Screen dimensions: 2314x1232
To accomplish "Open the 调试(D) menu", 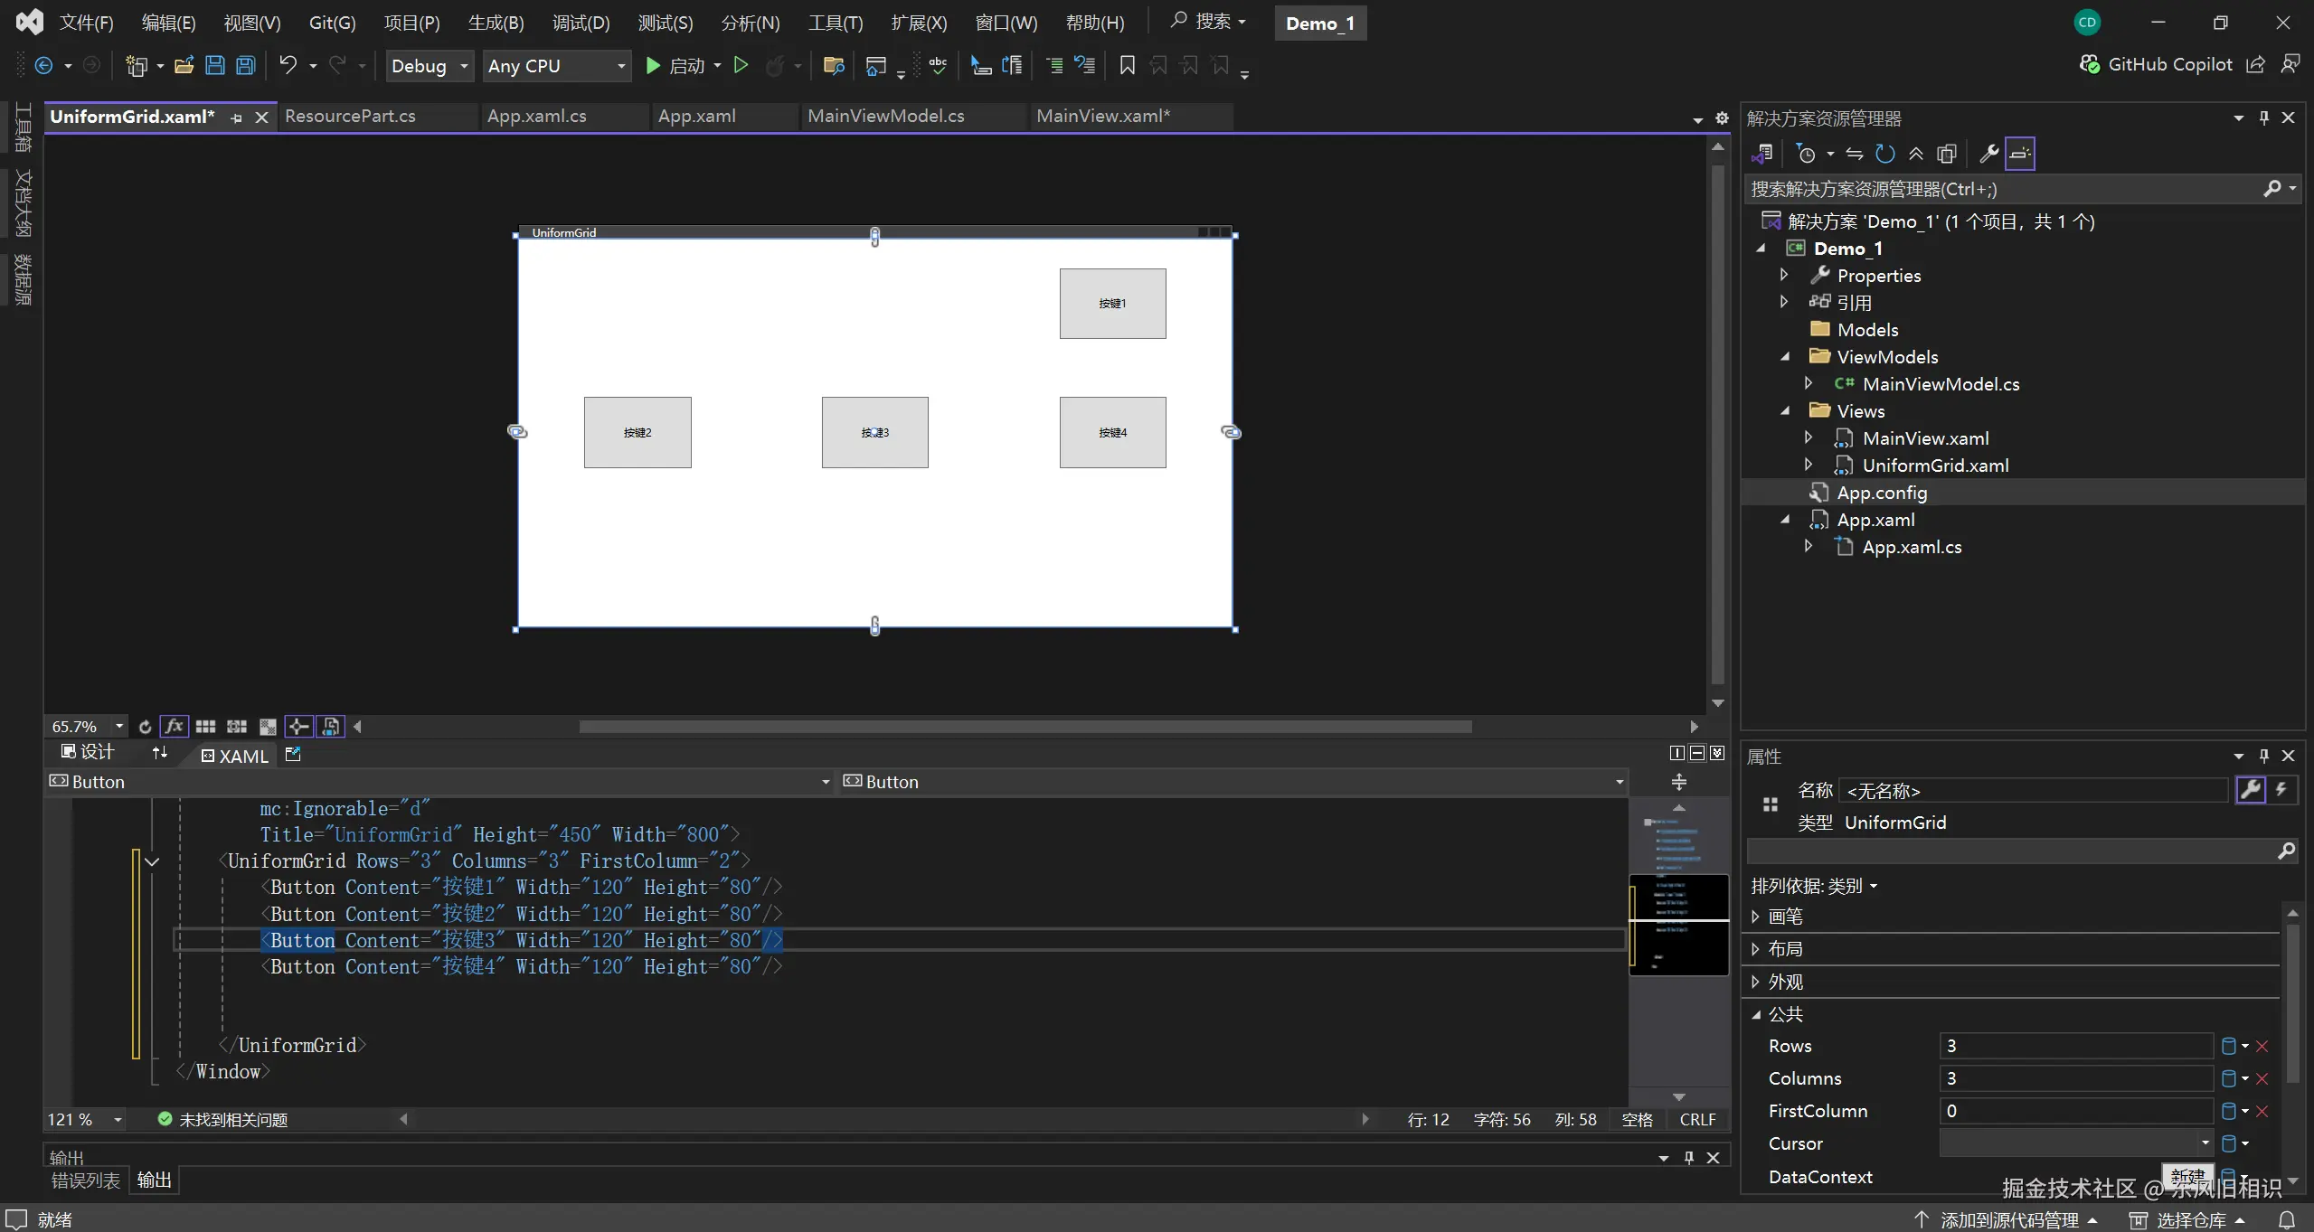I will click(x=581, y=23).
